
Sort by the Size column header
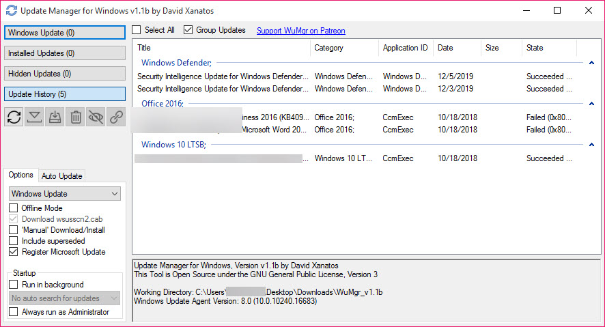point(502,48)
